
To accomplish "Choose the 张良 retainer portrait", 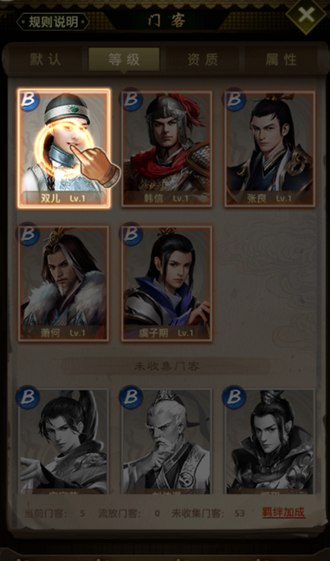I will 270,148.
